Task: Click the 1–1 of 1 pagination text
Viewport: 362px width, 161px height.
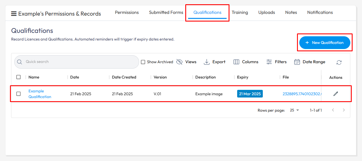Action: (316, 110)
